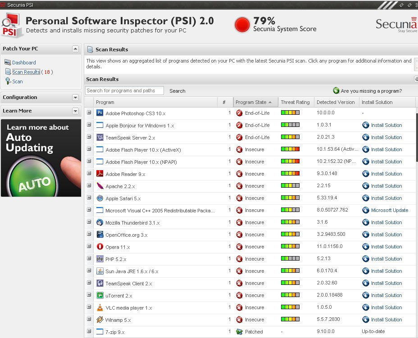Expand the Adobe Flash Player 10.x (ActiveX) row

click(x=89, y=149)
